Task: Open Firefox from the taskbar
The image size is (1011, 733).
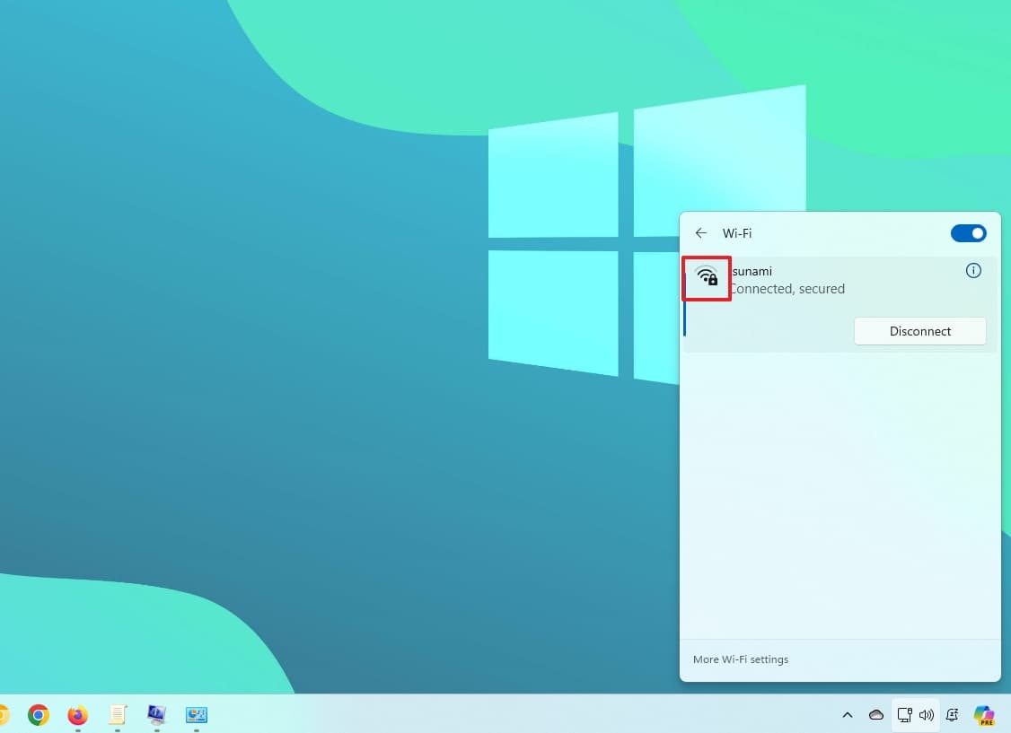Action: (78, 715)
